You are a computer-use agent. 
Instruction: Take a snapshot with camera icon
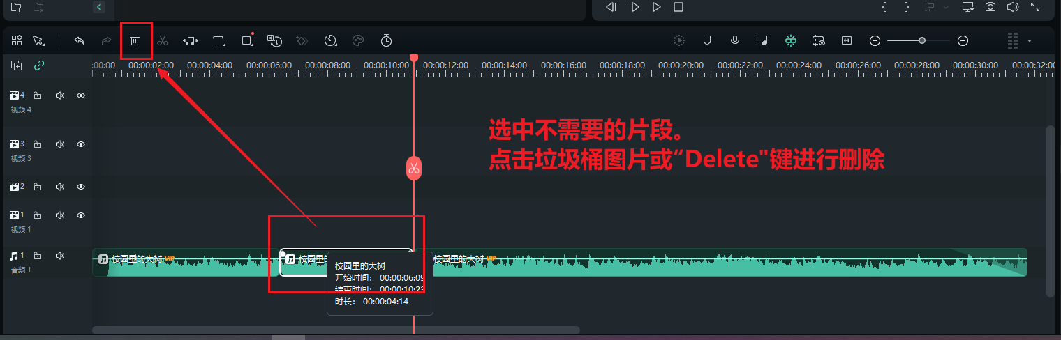[x=990, y=7]
